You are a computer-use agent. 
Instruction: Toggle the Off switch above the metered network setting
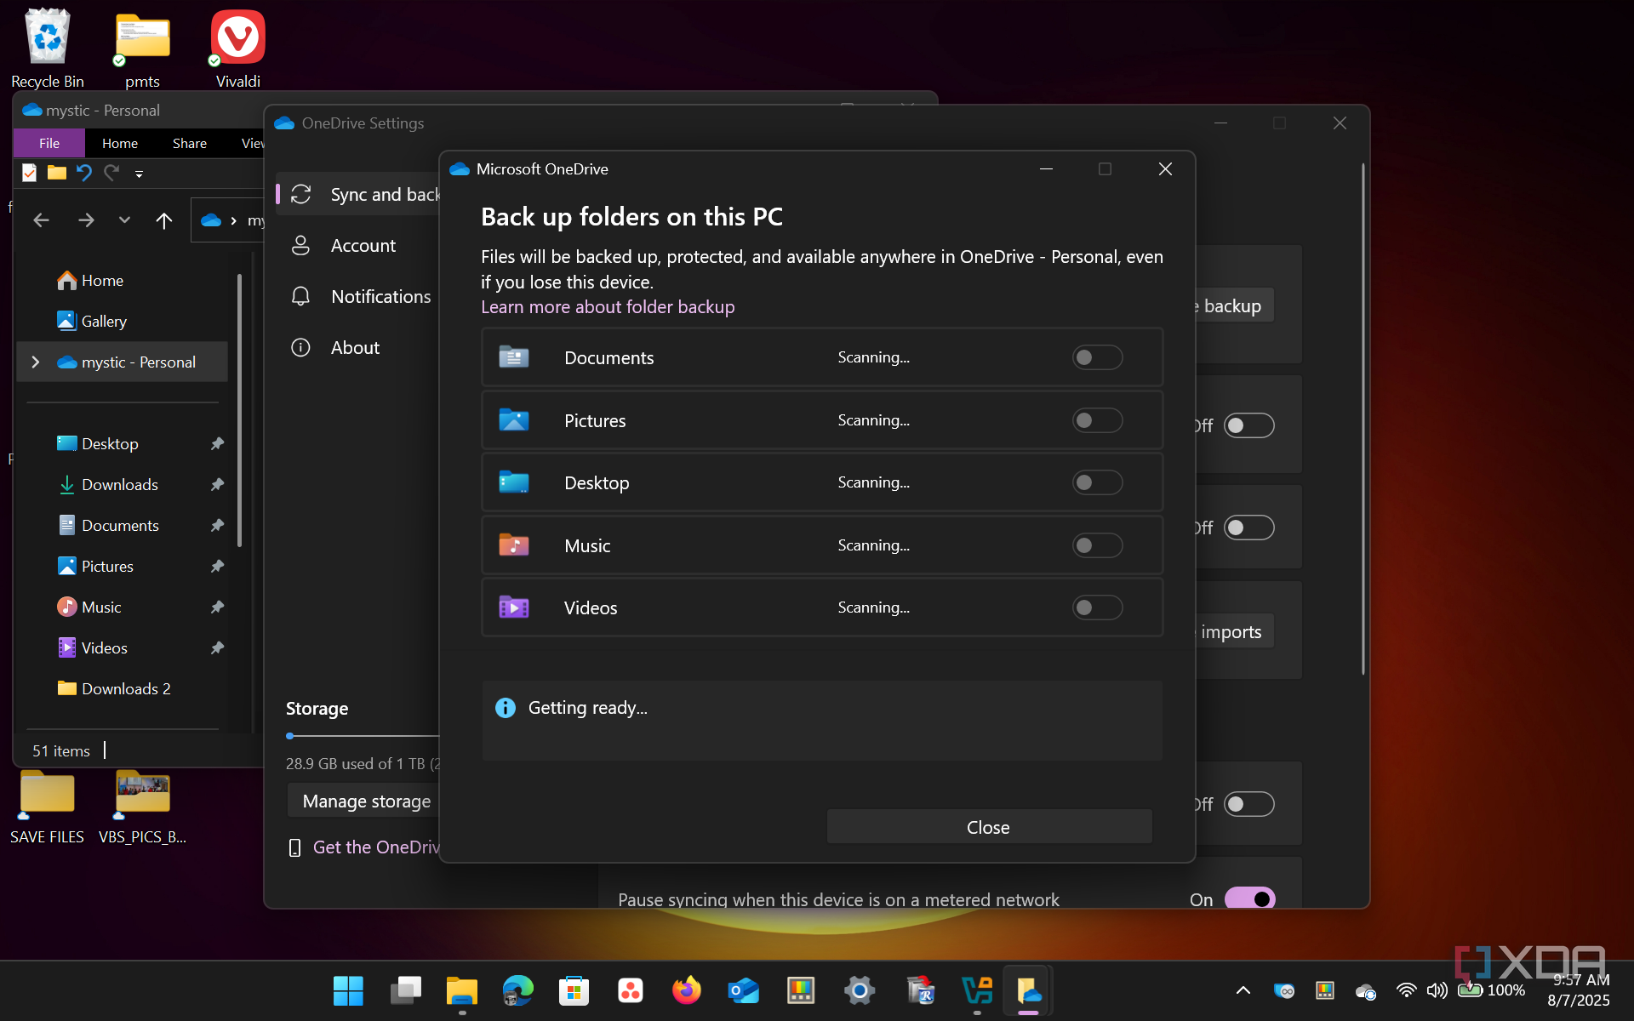pos(1249,804)
